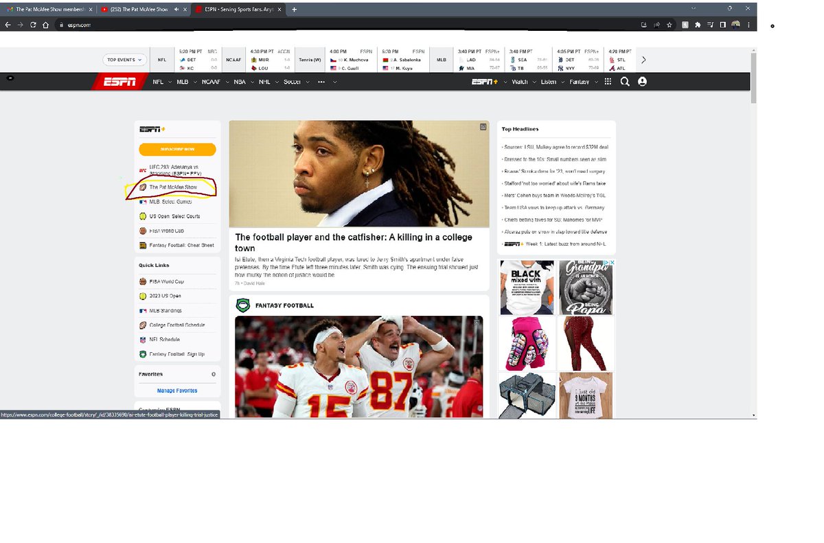The height and width of the screenshot is (543, 824).
Task: Select the MLB section on scoreboard
Action: [442, 60]
